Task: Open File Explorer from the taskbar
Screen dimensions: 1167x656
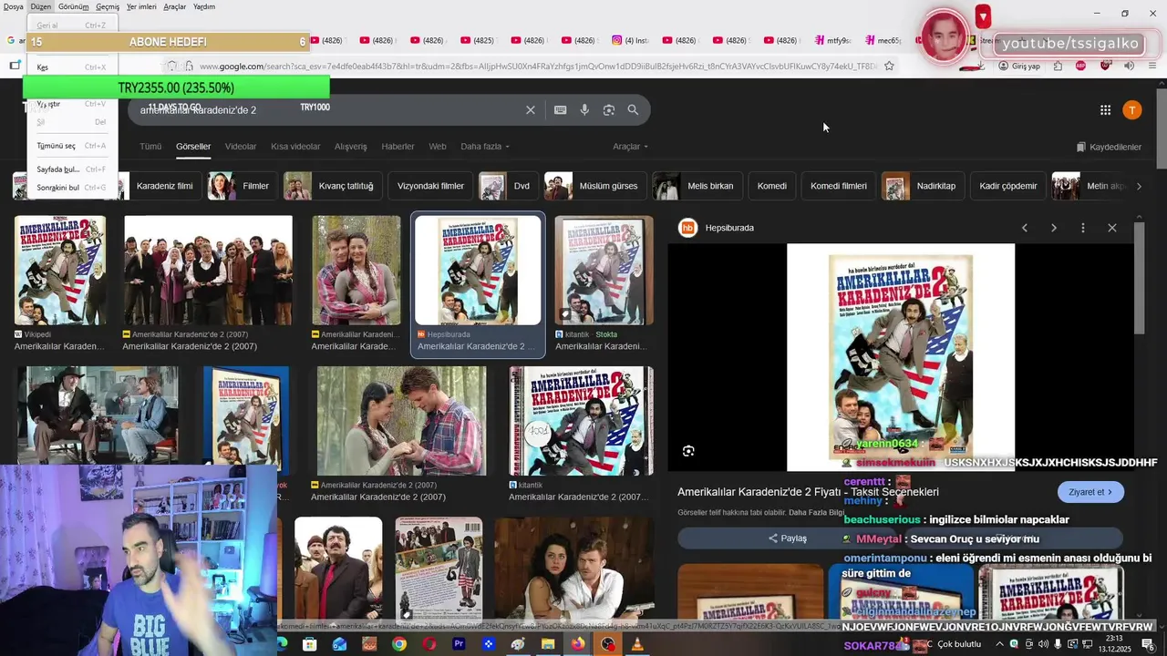Action: click(548, 644)
